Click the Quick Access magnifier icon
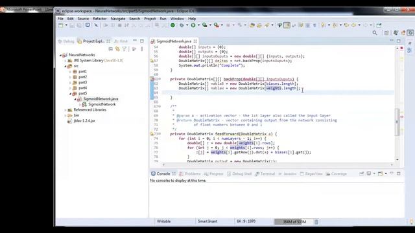 375,33
